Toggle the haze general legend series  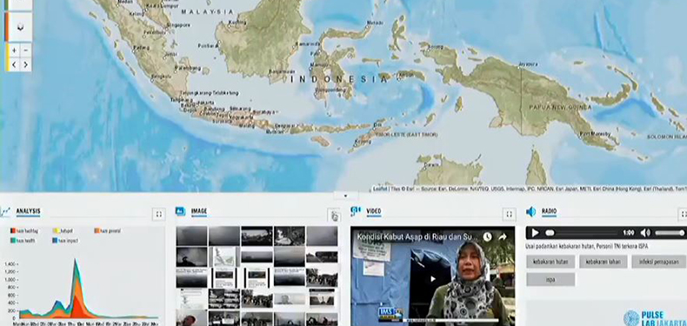click(108, 230)
